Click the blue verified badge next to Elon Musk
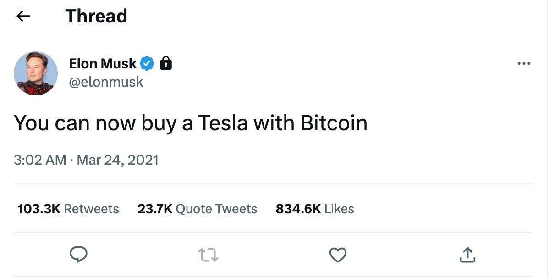Screen dimensions: 549x278 click(146, 63)
